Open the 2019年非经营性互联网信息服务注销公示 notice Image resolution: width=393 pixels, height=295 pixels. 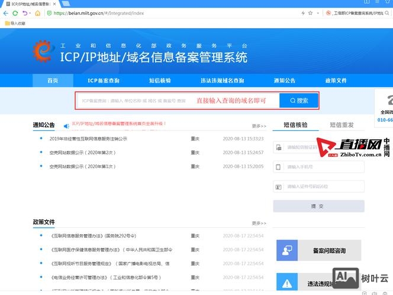pyautogui.click(x=88, y=139)
